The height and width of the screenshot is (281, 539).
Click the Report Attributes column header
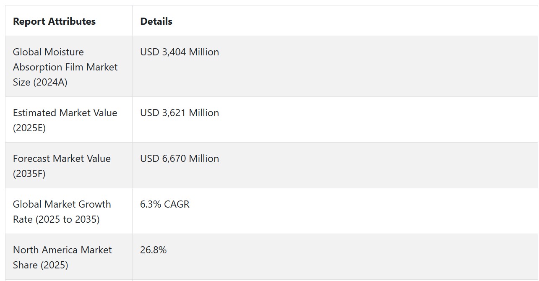54,21
